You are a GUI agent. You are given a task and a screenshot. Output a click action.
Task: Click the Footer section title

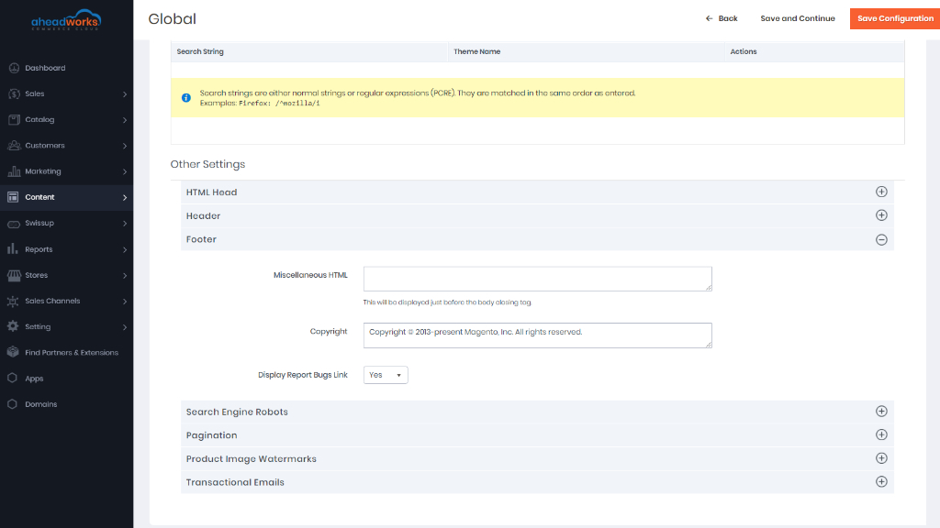[x=201, y=239]
